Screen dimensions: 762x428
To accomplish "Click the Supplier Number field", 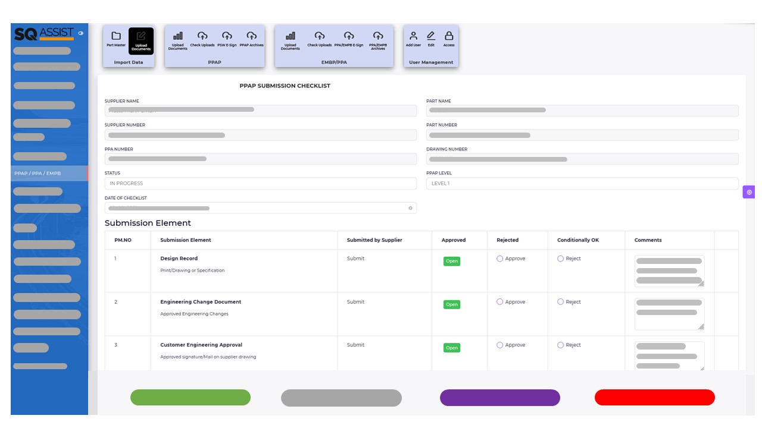I will pos(261,135).
